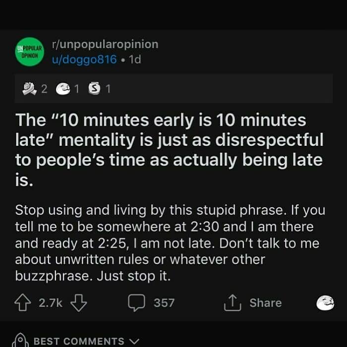This screenshot has height=347, width=347.
Task: Click the silver S award icon
Action: (94, 89)
